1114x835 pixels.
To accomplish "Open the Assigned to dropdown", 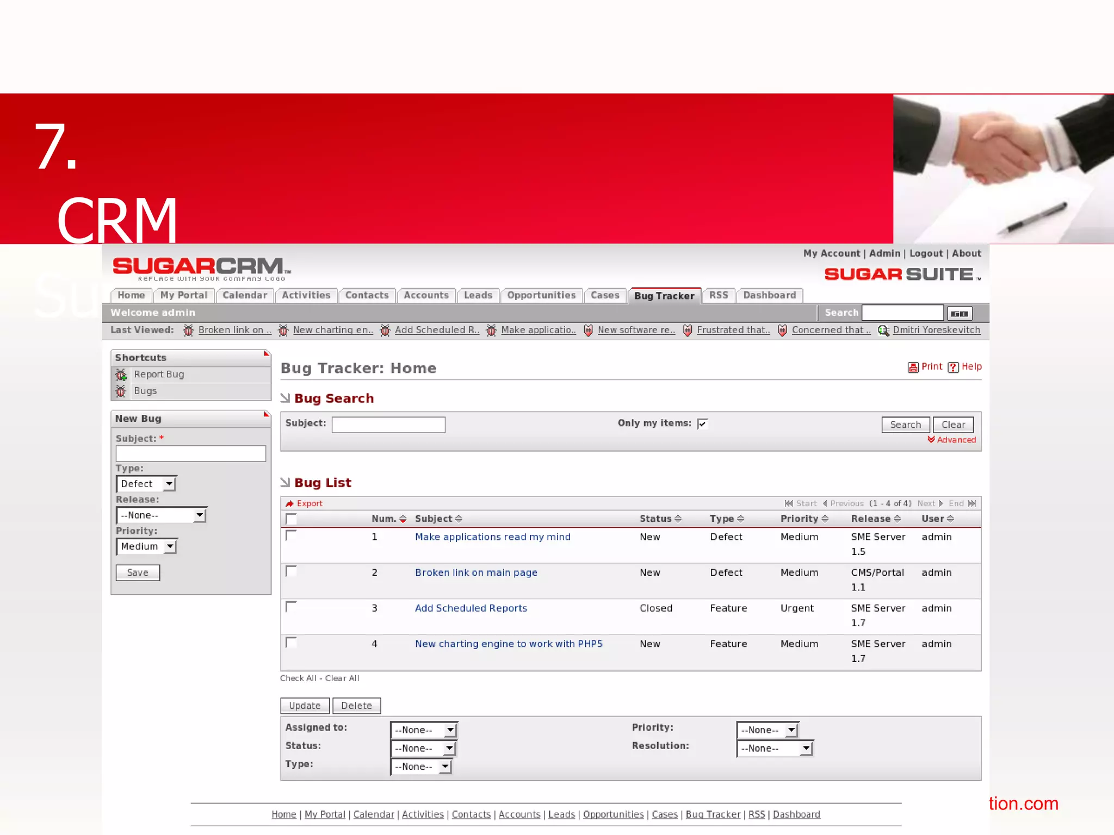I will click(424, 730).
